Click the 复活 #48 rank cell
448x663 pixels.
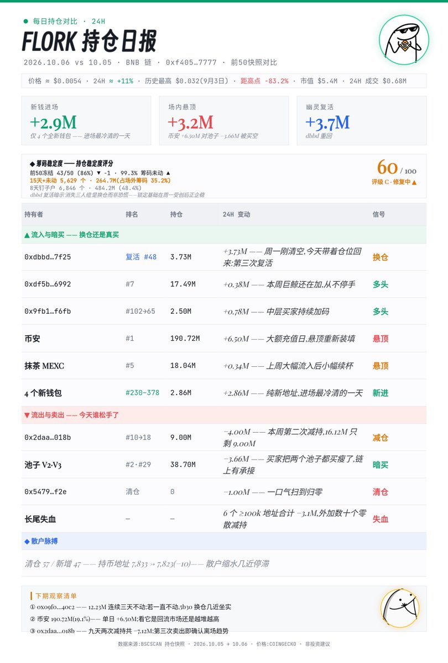tap(141, 257)
